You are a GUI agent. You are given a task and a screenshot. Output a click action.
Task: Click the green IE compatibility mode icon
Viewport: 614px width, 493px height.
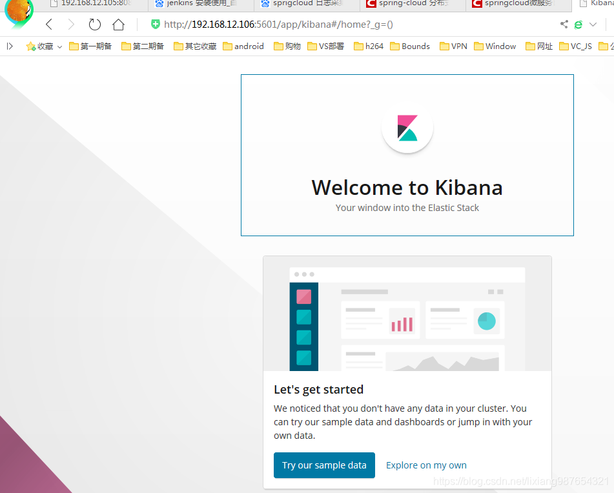(578, 25)
